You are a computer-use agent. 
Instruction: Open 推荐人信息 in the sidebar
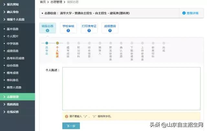[14, 87]
